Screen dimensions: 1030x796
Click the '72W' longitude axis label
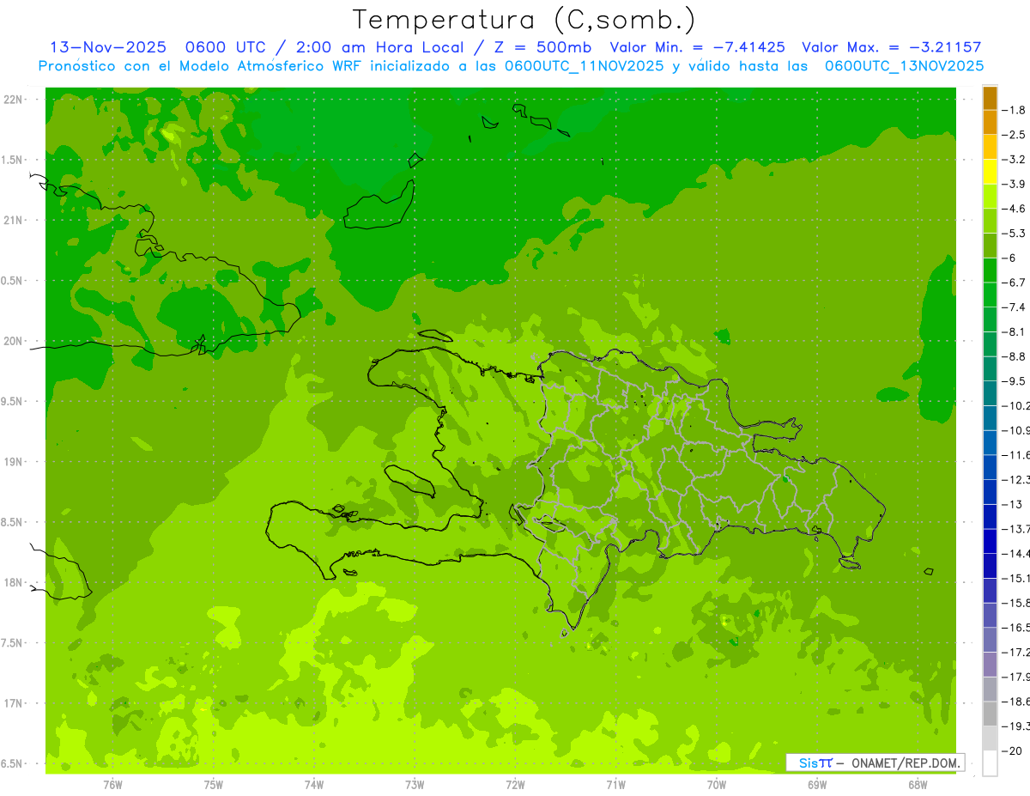515,785
